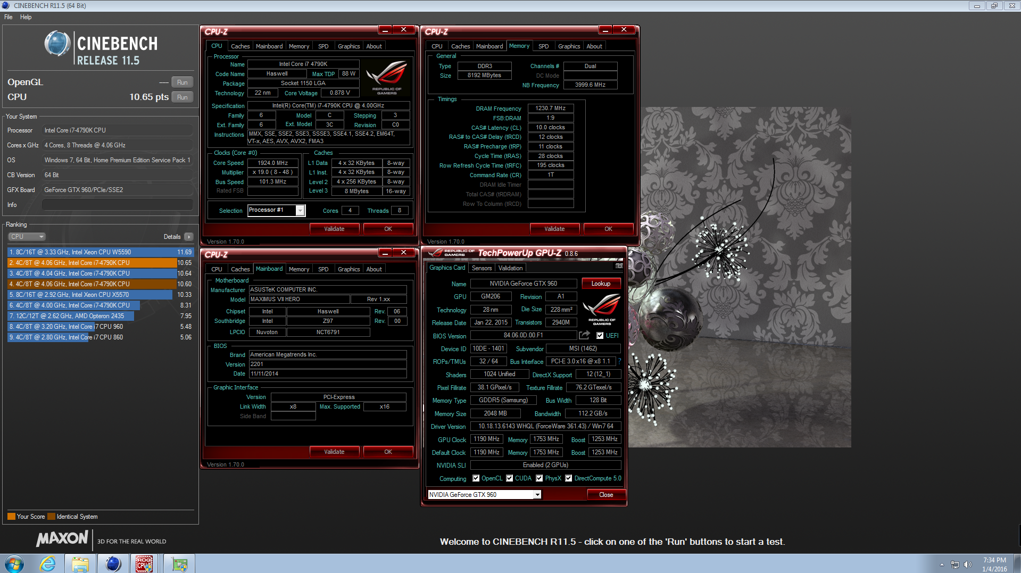Toggle the PhysX checkbox
The image size is (1021, 573).
click(539, 478)
